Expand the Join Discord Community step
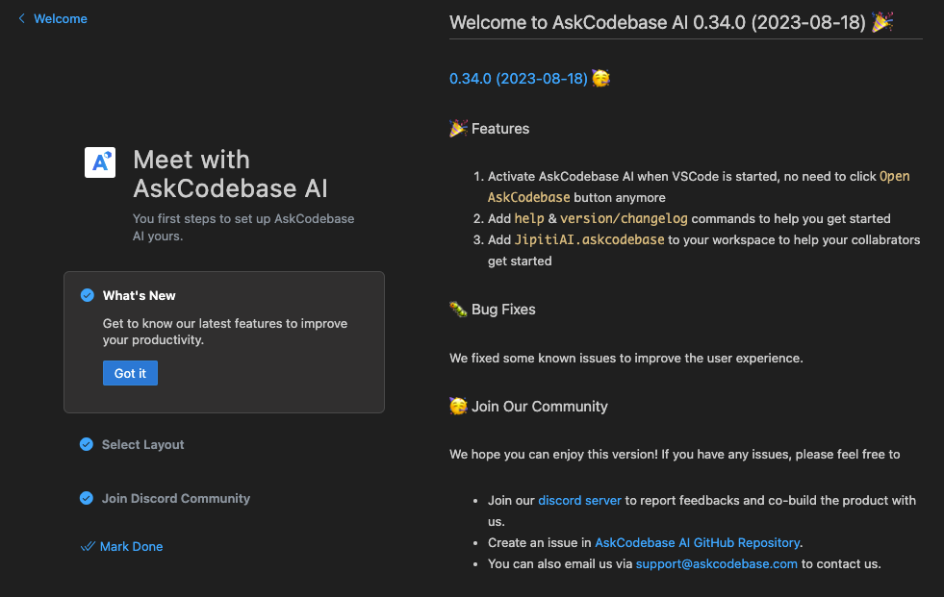This screenshot has height=597, width=944. click(176, 498)
